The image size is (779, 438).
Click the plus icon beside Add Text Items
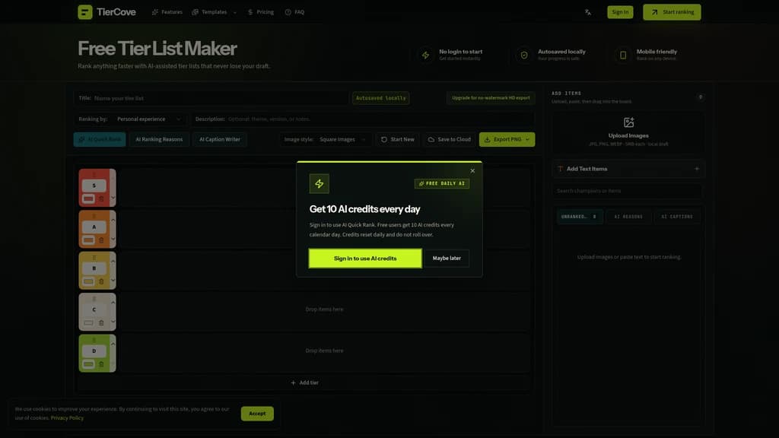coord(697,169)
